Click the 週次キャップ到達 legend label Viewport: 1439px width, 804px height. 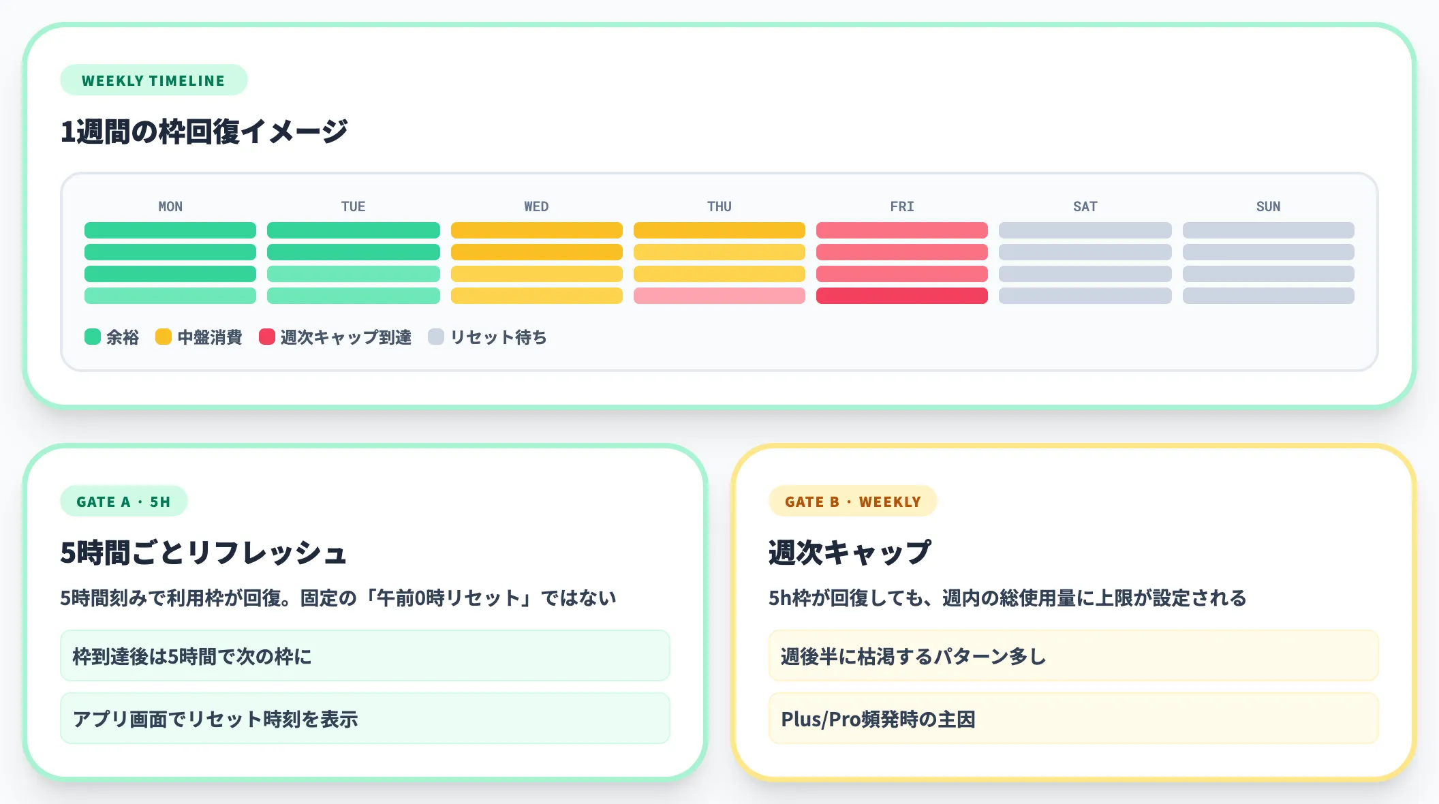pyautogui.click(x=346, y=337)
